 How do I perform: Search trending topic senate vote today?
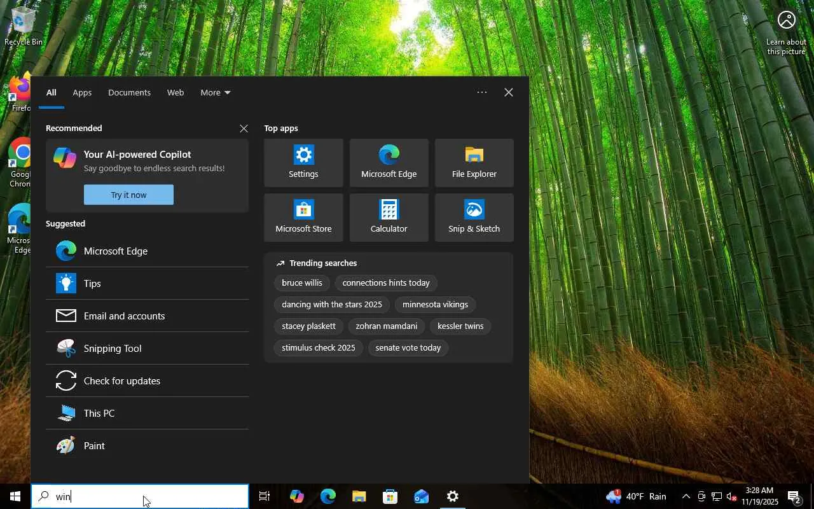408,347
